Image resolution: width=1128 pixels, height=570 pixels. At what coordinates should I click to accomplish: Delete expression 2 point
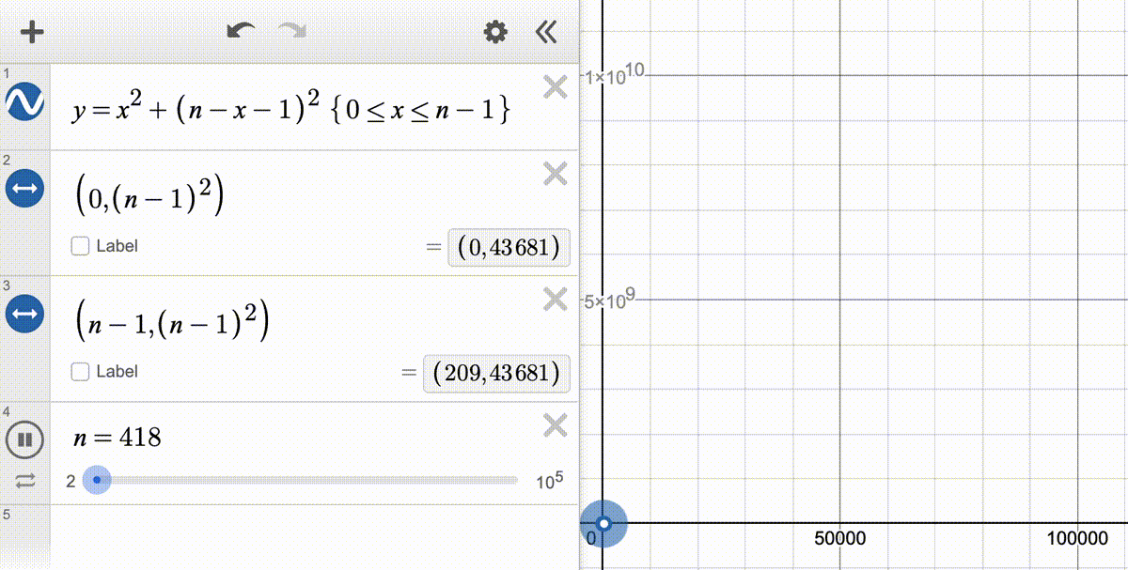[556, 174]
